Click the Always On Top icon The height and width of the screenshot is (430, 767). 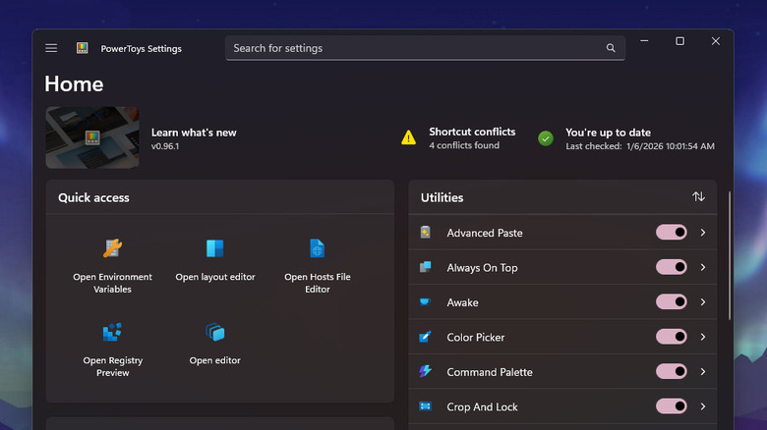425,267
